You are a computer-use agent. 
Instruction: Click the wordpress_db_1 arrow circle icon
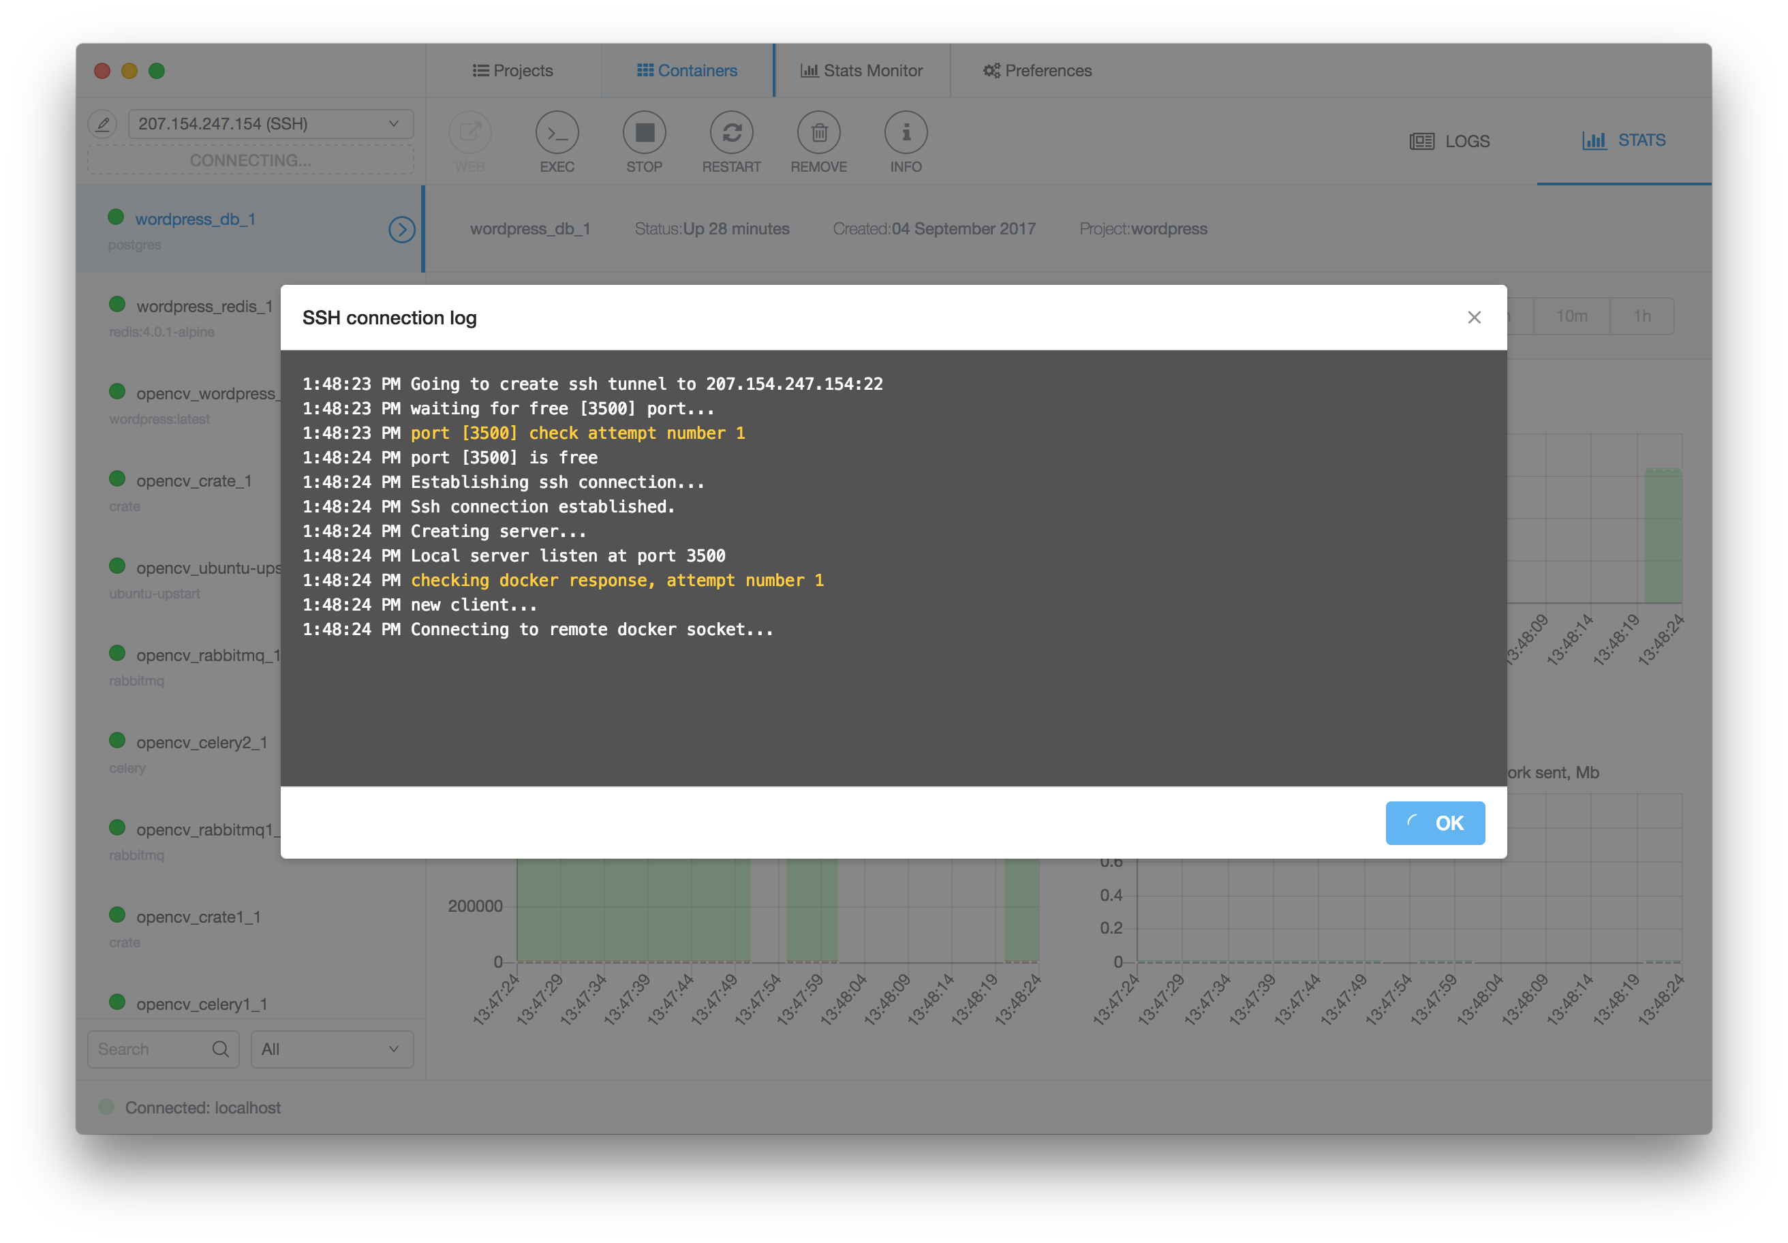(402, 229)
